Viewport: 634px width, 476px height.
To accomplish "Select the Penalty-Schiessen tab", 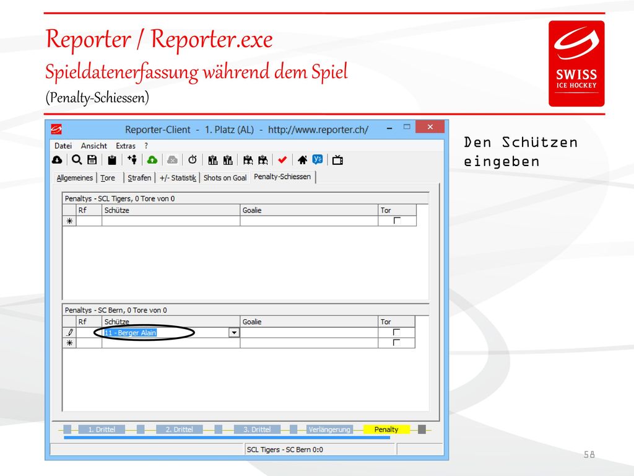I will 282,177.
